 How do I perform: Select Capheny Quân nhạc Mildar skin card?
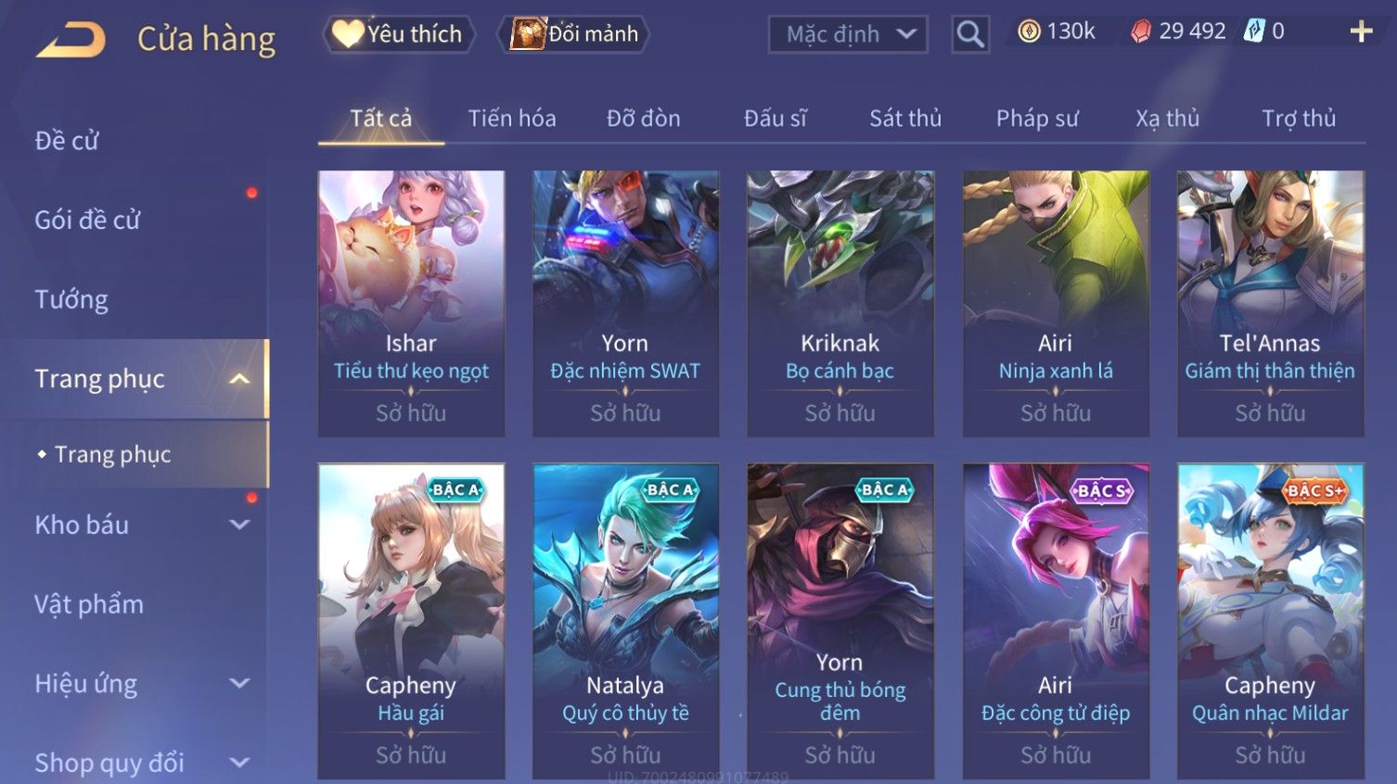(1270, 621)
